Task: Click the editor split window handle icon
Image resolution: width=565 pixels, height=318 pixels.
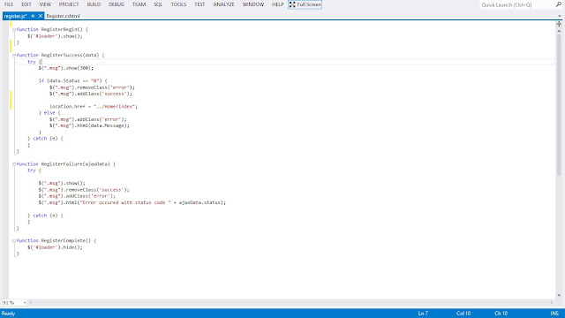Action: pos(559,24)
